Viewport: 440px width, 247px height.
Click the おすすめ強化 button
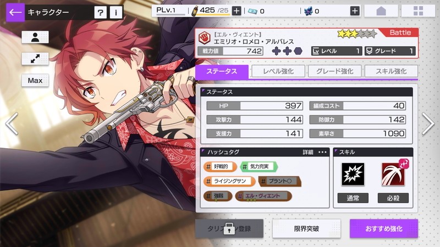tap(384, 228)
